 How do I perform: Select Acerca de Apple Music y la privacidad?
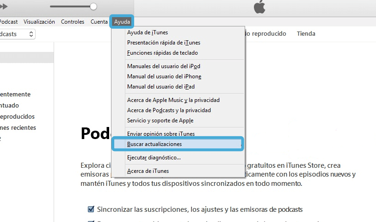coord(178,100)
